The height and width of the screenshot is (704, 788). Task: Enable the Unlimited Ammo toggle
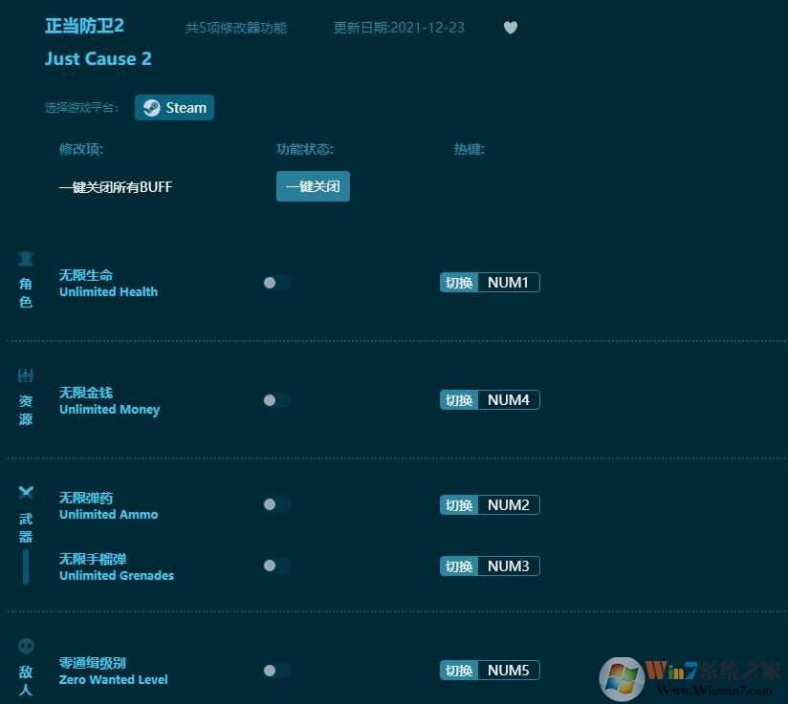tap(276, 504)
